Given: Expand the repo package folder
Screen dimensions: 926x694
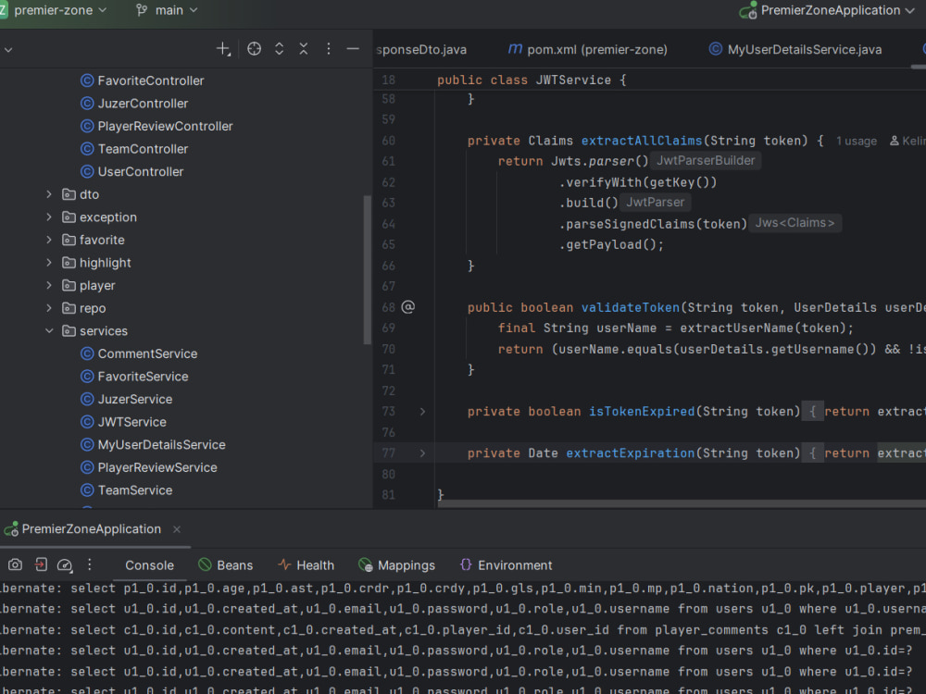Looking at the screenshot, I should coord(49,308).
